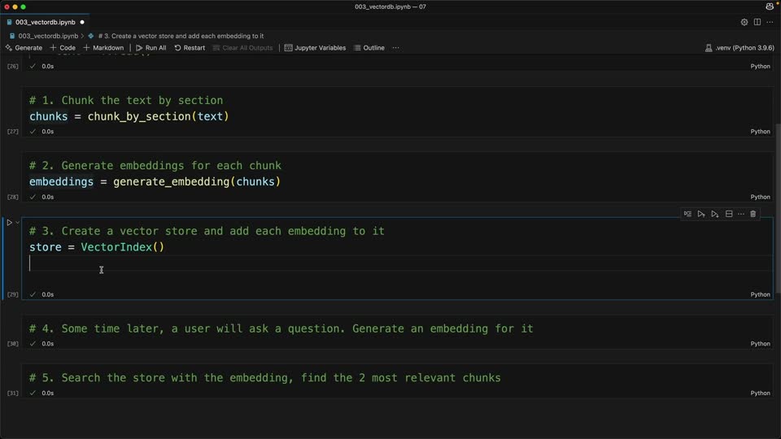Image resolution: width=781 pixels, height=439 pixels.
Task: Expand the run cell options chevron
Action: coord(17,223)
